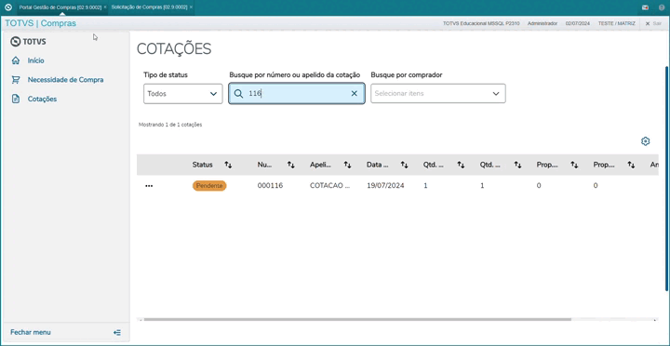Click the document icon beside Cotações
Screen dimensions: 670x346
(x=16, y=100)
